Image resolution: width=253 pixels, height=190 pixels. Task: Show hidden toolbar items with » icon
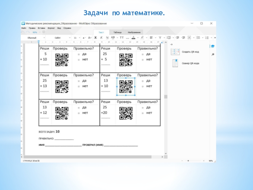pos(215,38)
